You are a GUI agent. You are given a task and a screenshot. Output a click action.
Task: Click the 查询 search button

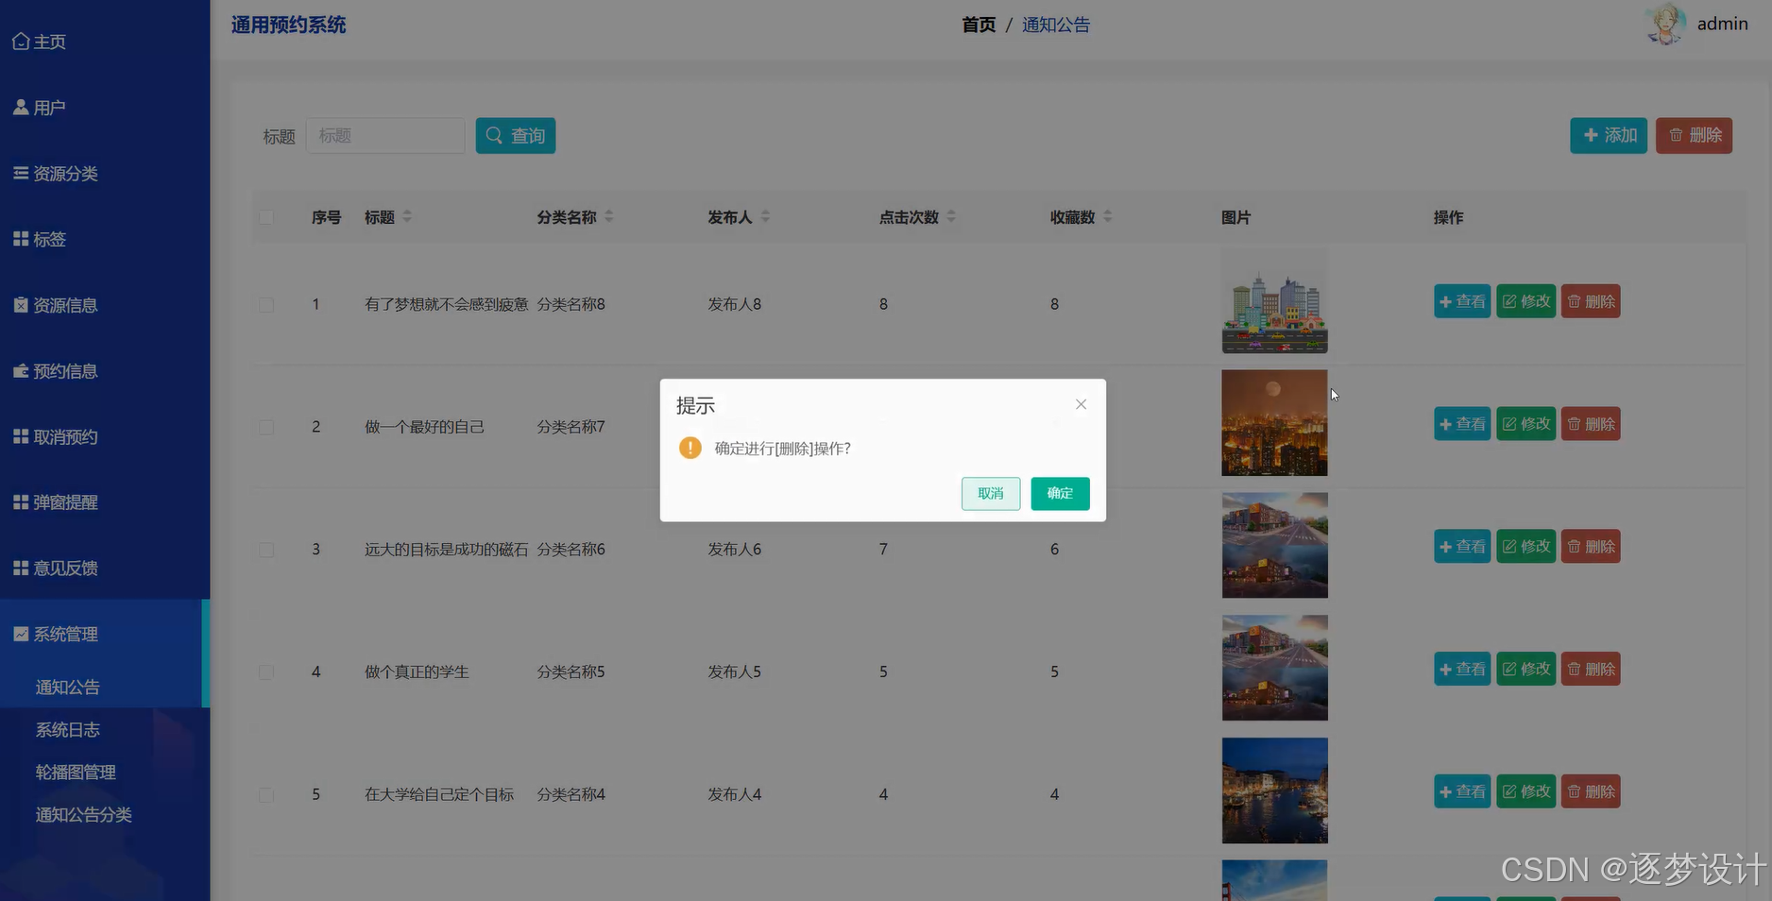click(x=516, y=136)
